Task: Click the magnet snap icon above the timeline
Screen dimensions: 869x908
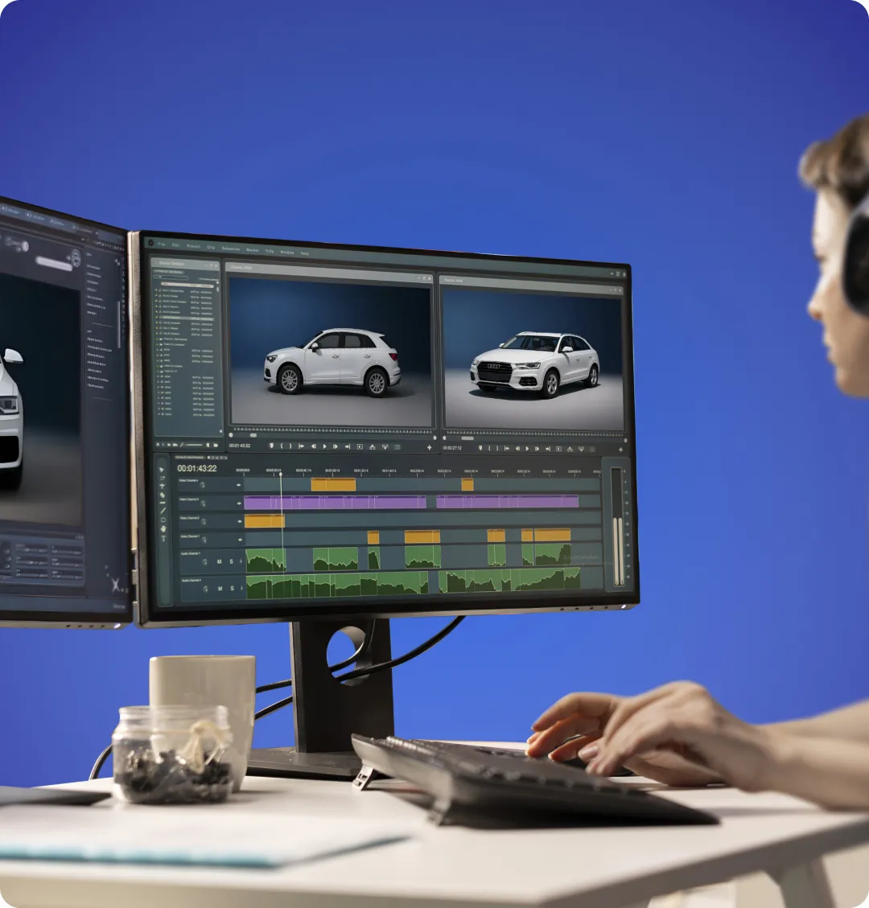Action: [x=212, y=458]
